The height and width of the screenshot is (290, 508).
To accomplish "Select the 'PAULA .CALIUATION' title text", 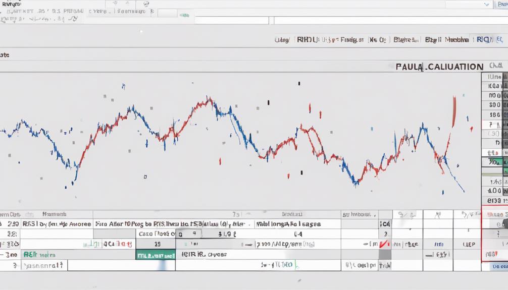I will (x=439, y=67).
